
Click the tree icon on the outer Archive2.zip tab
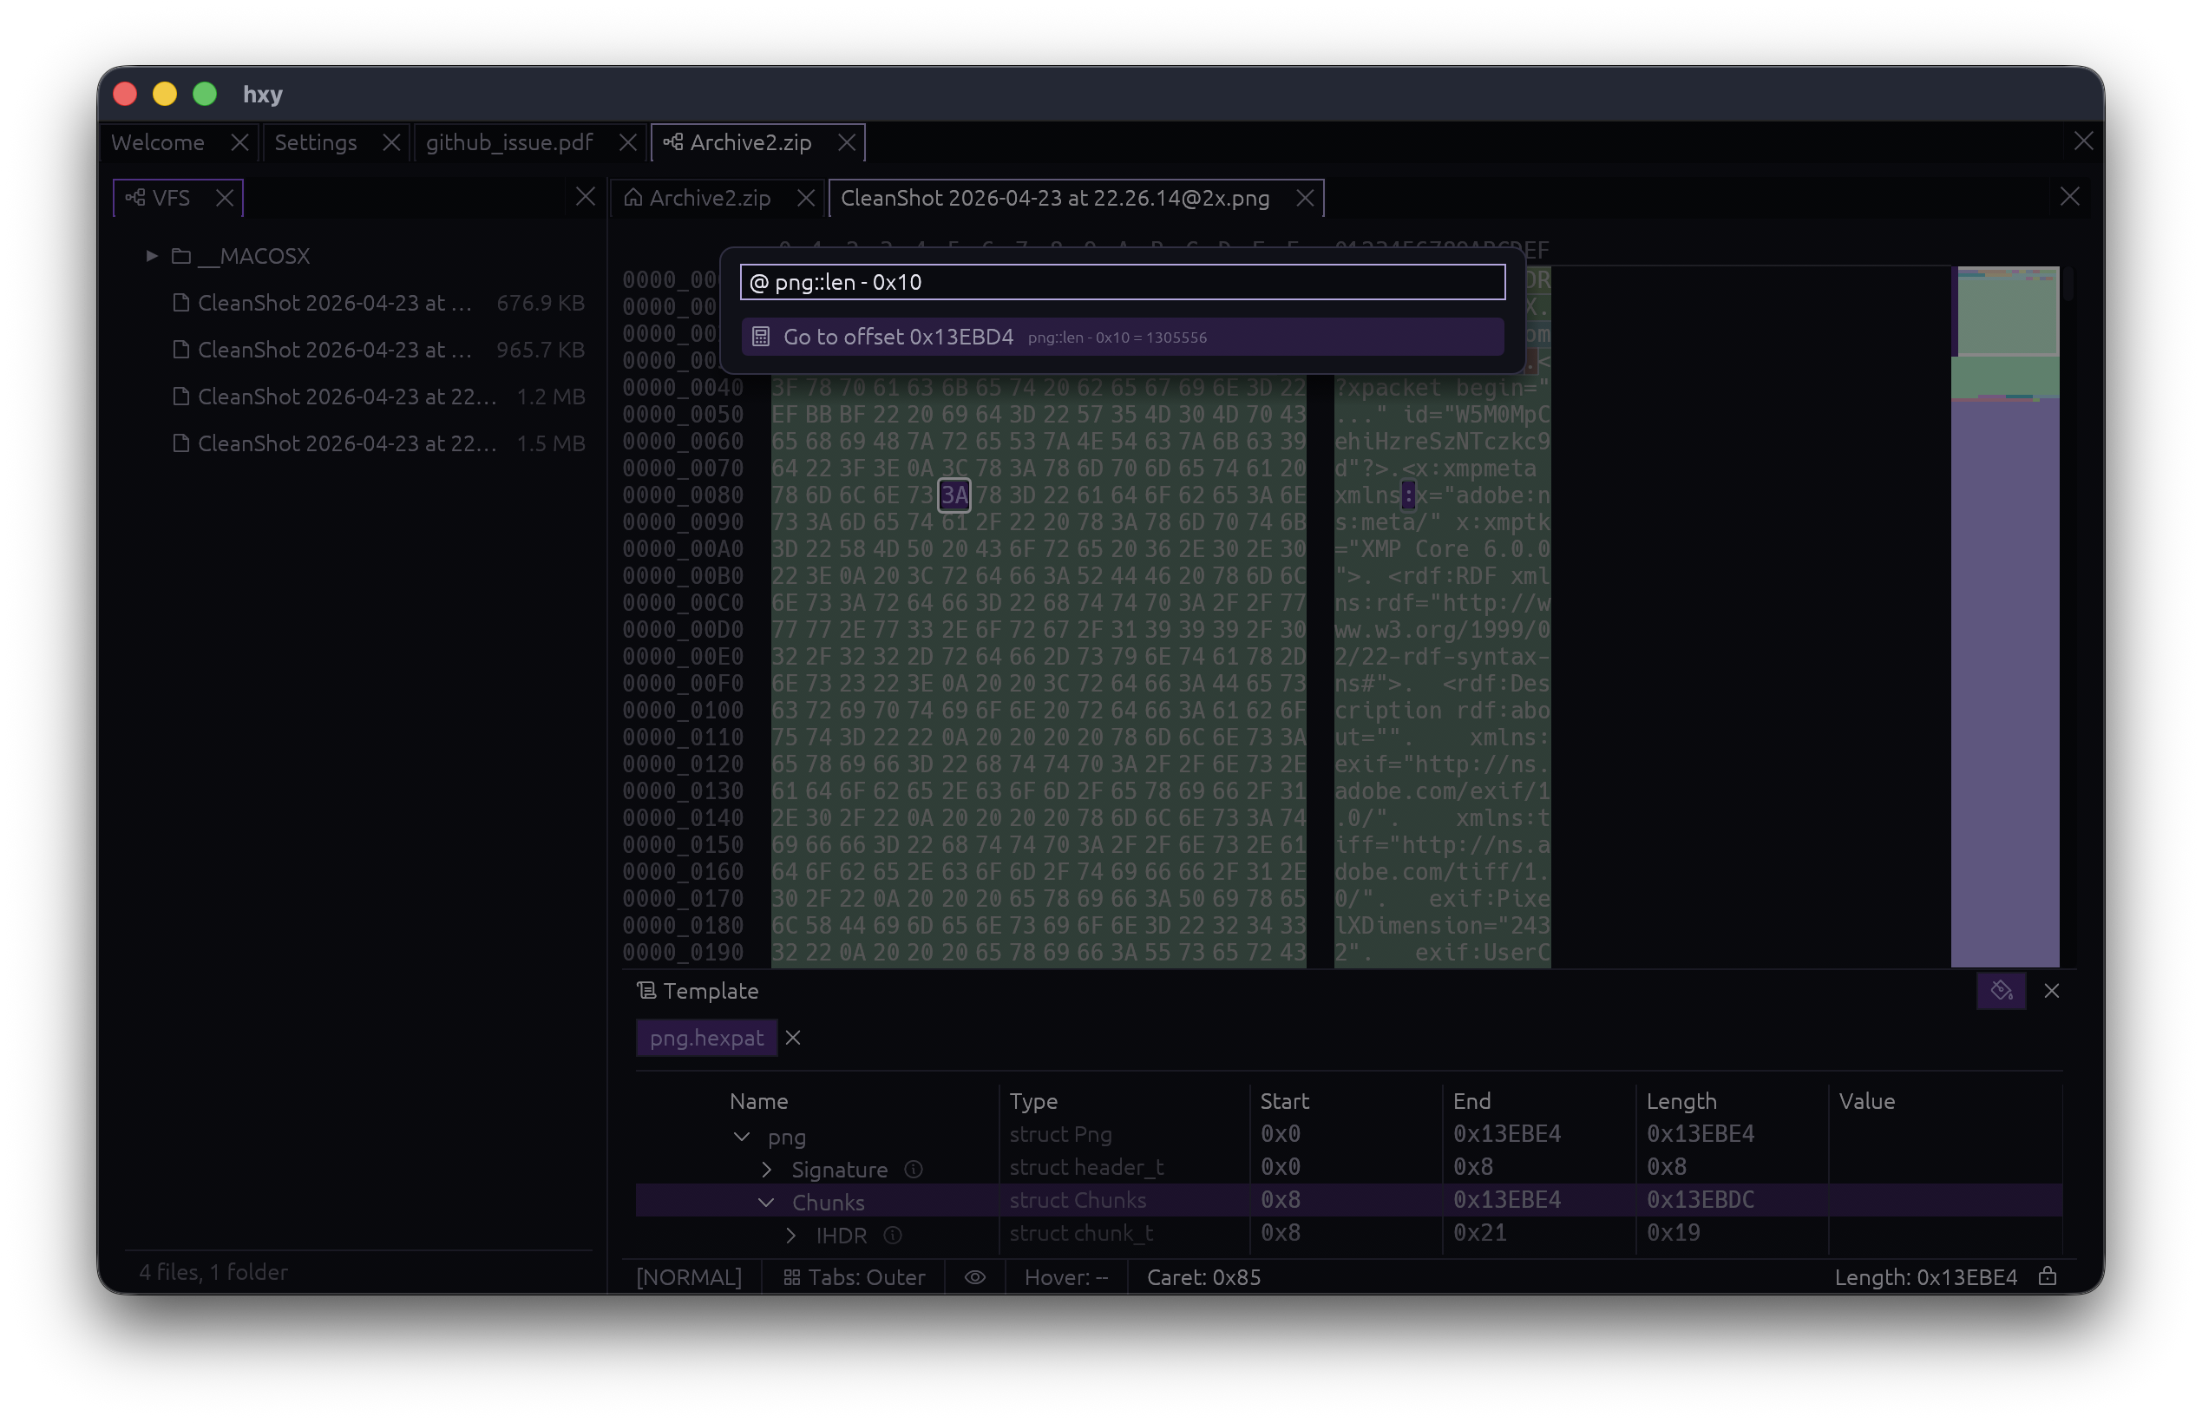673,142
